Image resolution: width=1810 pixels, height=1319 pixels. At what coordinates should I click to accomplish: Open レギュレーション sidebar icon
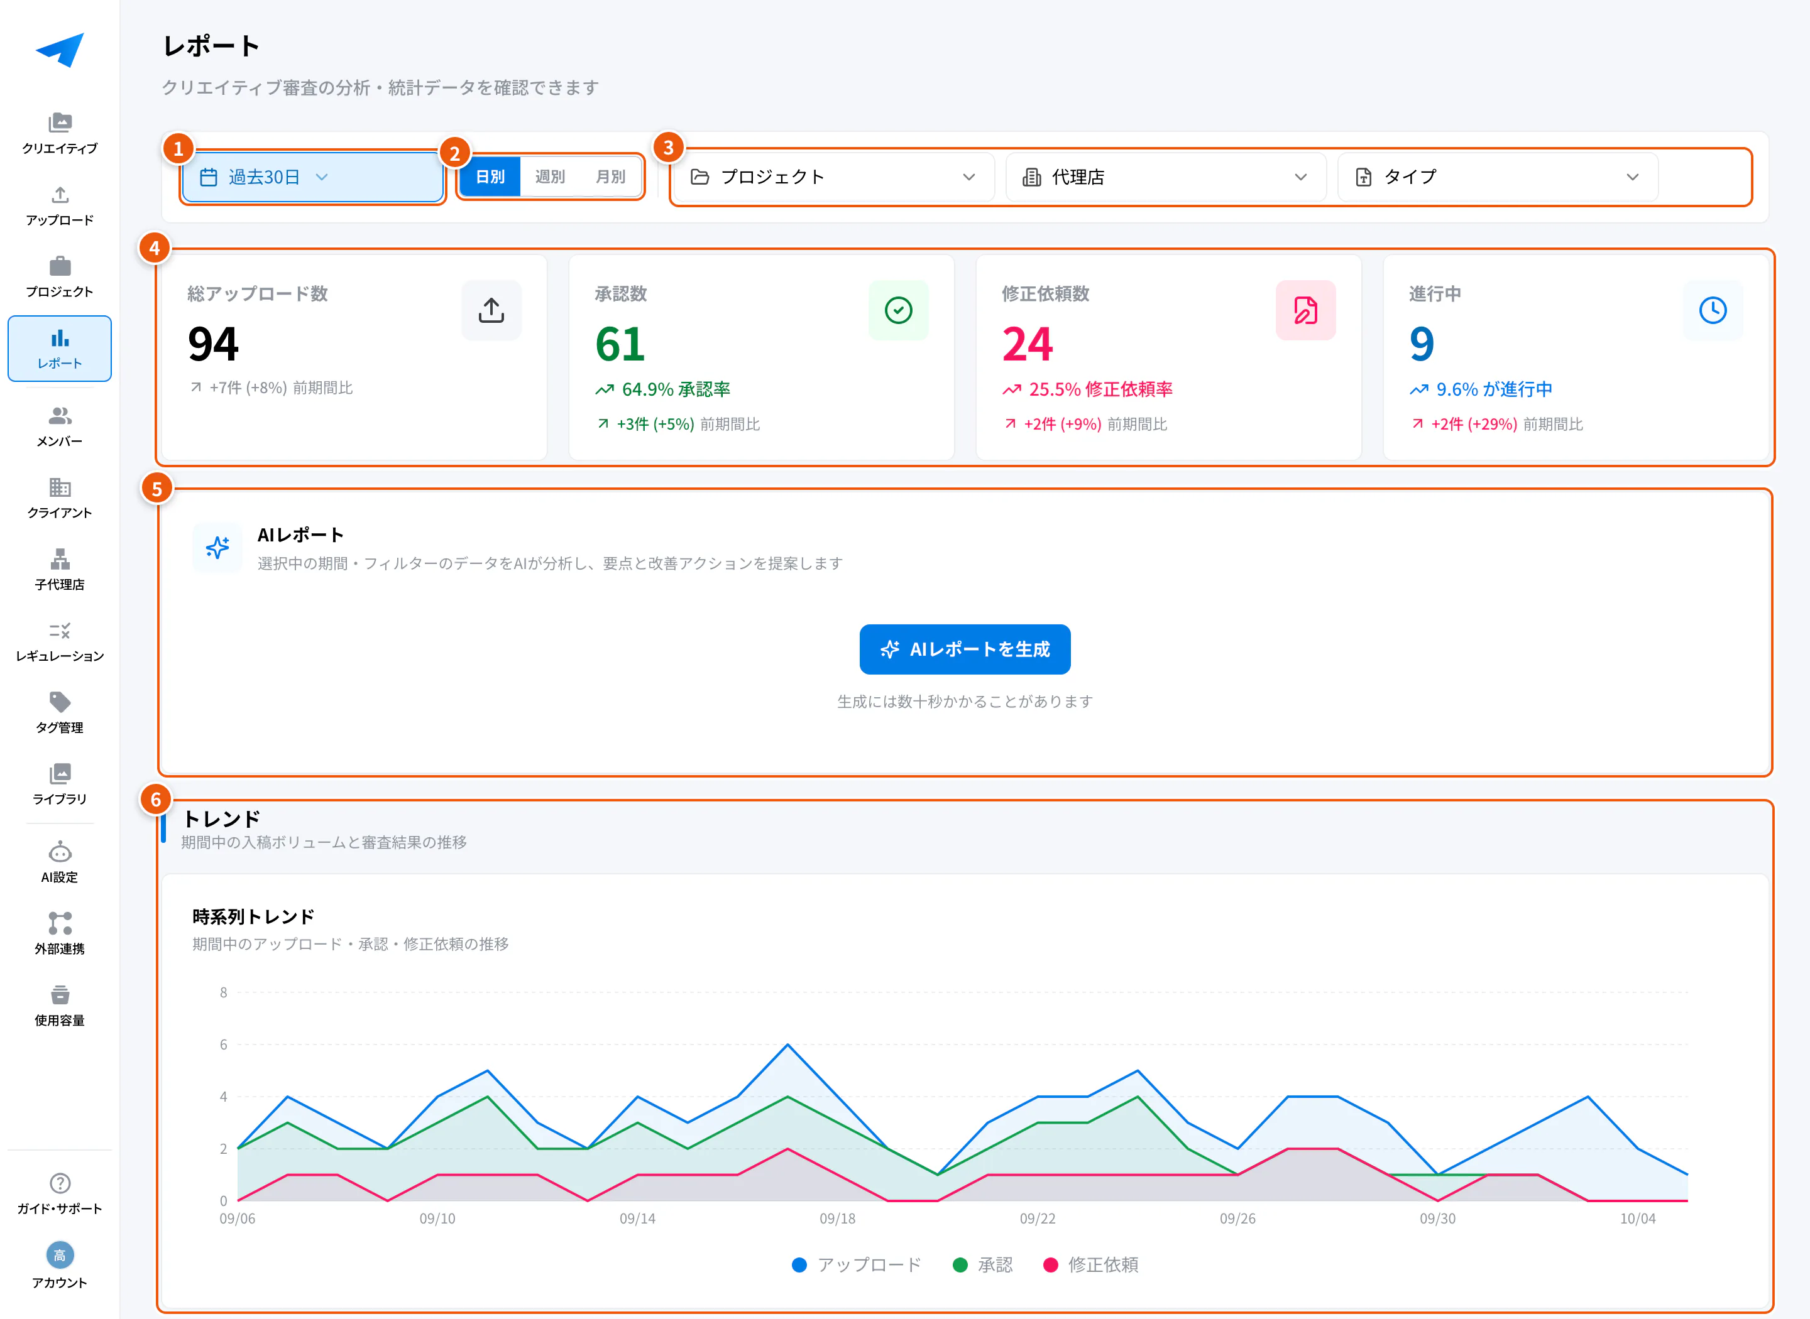pos(60,641)
